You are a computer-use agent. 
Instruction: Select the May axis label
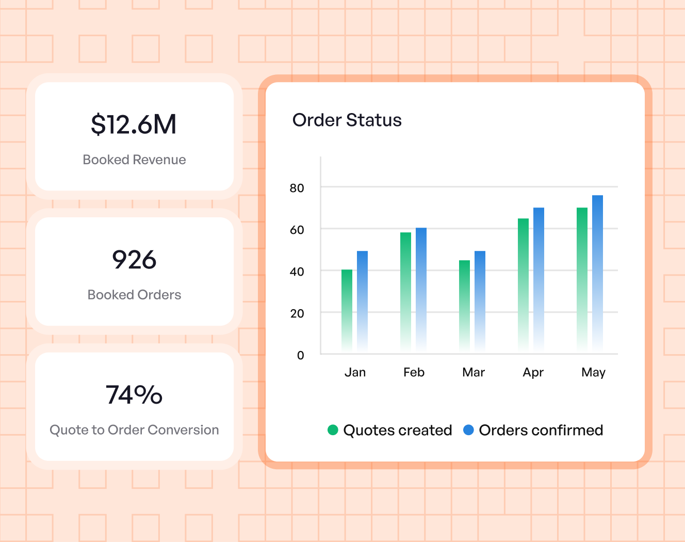pos(593,372)
